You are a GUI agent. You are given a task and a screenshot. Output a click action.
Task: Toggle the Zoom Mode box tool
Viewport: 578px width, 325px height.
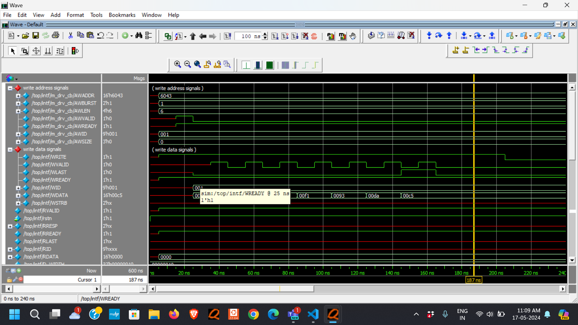pos(24,51)
